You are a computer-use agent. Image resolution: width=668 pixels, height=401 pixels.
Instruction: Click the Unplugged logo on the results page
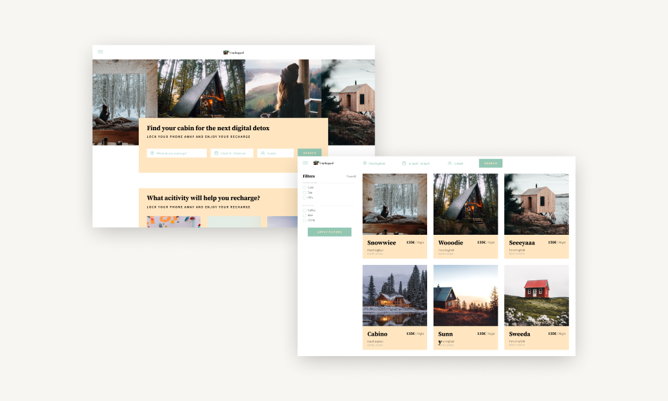323,163
